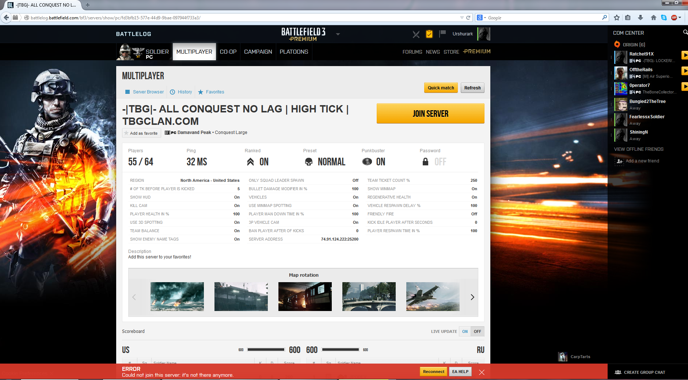Open the History tab

click(181, 92)
